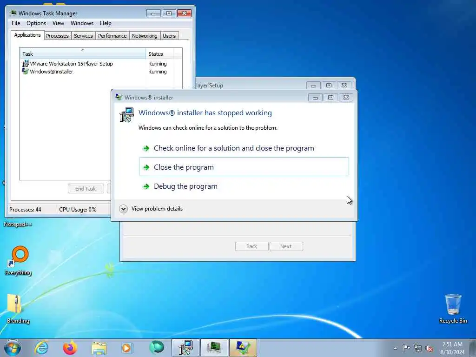This screenshot has width=476, height=357.
Task: Switch to Users tab
Action: pos(169,36)
